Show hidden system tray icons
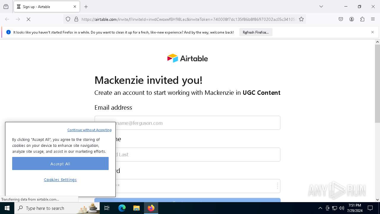Screen dimensions: 380x214 pyautogui.click(x=320, y=208)
